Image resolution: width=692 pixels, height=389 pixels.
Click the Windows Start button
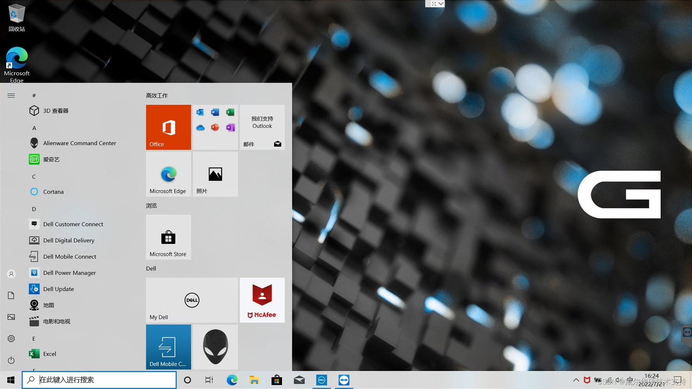click(x=11, y=380)
